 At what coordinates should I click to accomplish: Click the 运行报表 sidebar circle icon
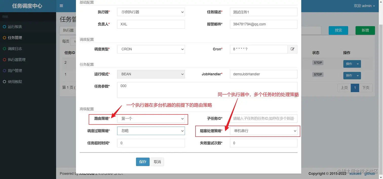click(x=4, y=27)
